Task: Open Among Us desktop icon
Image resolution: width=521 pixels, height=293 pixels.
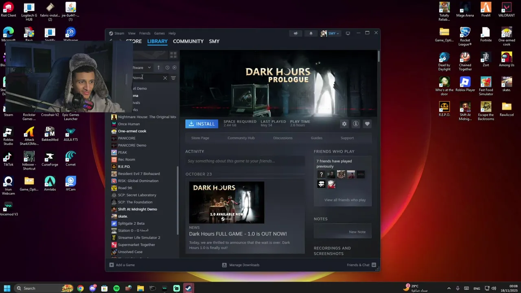Action: pos(506,59)
